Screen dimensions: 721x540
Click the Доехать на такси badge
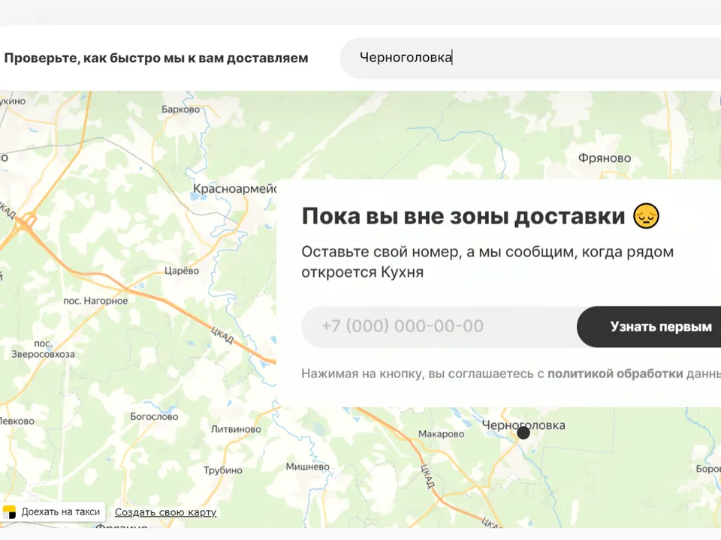pyautogui.click(x=54, y=511)
